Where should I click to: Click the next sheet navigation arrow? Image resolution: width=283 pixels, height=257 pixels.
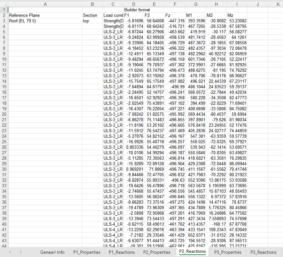click(21, 252)
